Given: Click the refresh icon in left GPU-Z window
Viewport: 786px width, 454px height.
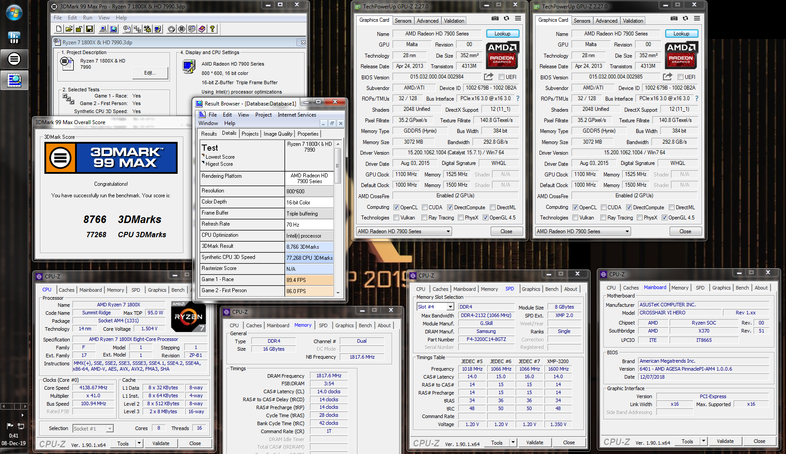Looking at the screenshot, I should tap(506, 18).
